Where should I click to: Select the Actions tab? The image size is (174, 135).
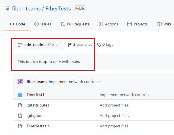[x=108, y=24]
